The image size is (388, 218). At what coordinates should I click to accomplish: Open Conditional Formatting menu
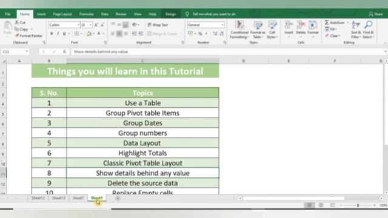coord(239,30)
